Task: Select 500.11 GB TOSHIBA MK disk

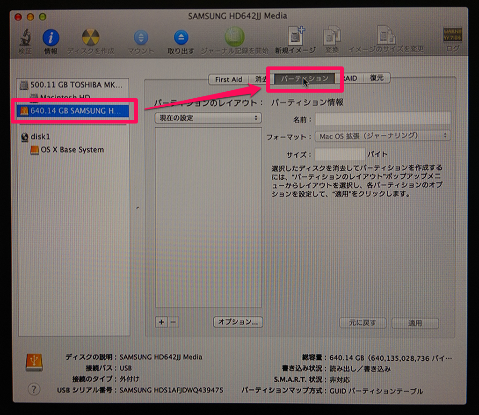Action: point(73,85)
